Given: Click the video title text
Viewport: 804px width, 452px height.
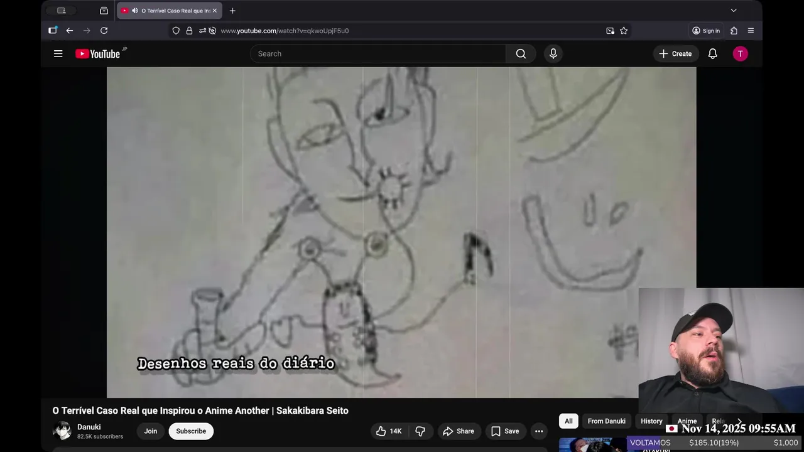Looking at the screenshot, I should 200,411.
